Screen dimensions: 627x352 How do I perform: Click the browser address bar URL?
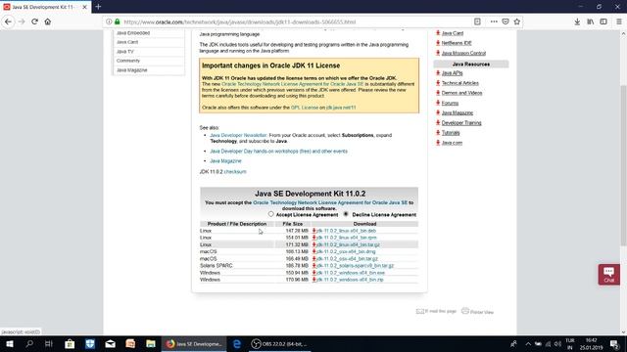239,22
